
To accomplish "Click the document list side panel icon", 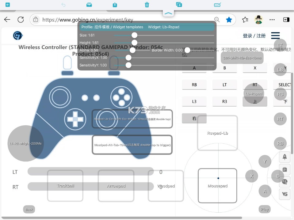I will [x=284, y=169].
